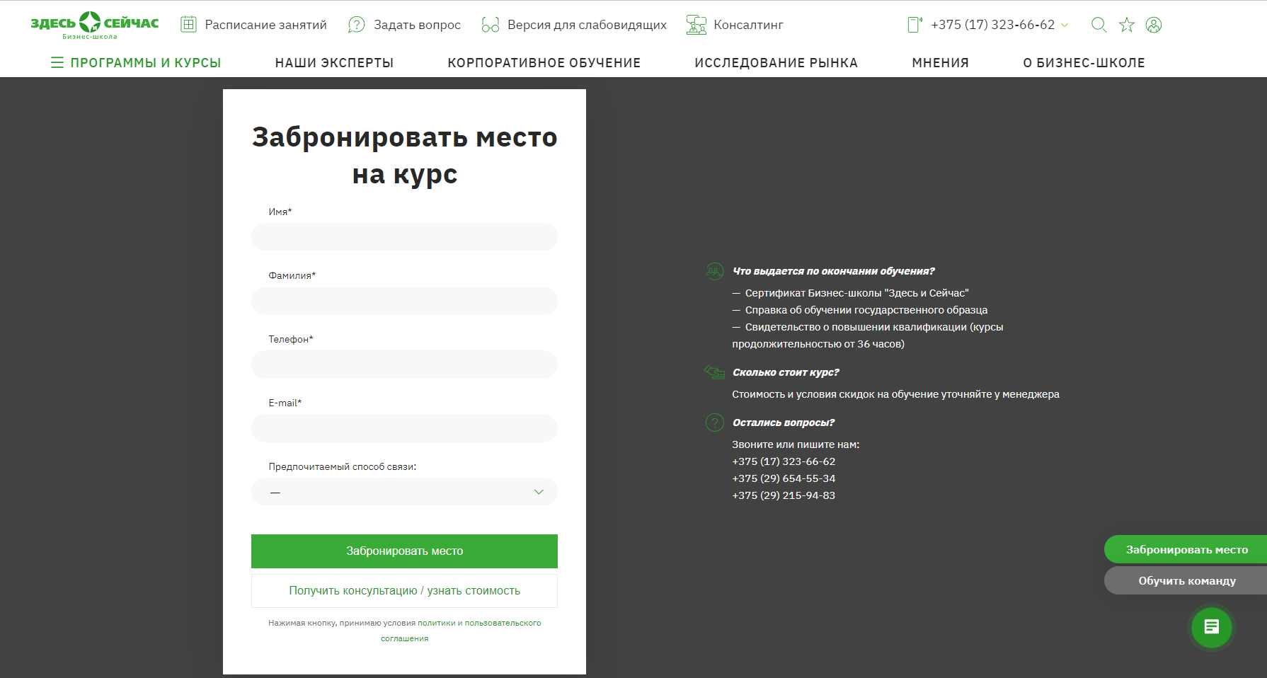Click the question bubble icon by Задать вопрос

pos(357,25)
